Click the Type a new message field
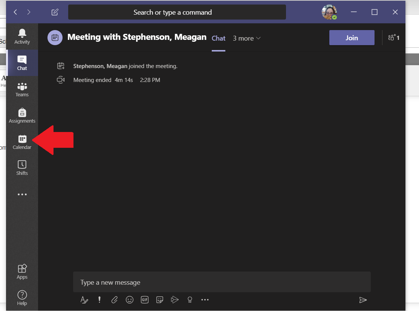Screen dimensions: 419x311 pyautogui.click(x=222, y=282)
